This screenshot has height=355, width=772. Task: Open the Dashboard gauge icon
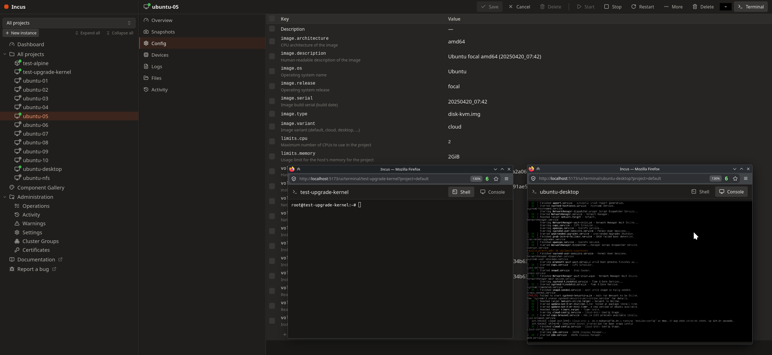[x=12, y=44]
